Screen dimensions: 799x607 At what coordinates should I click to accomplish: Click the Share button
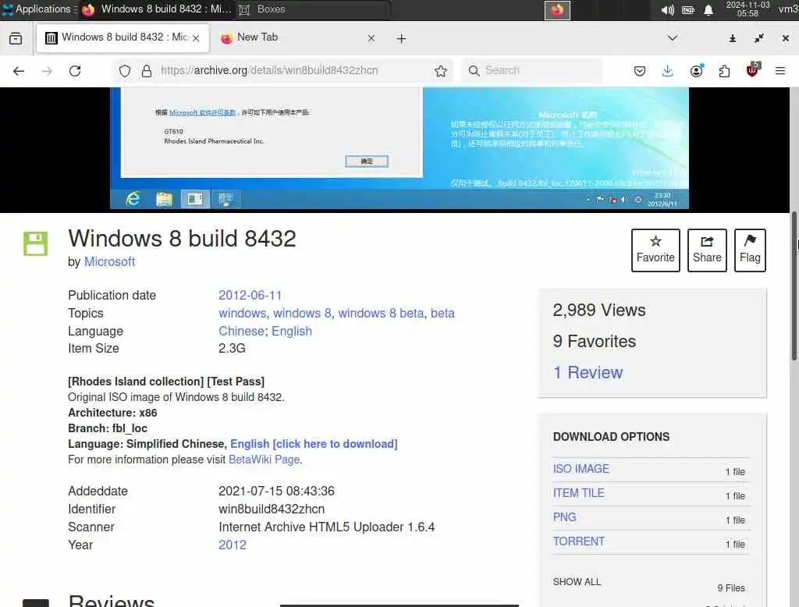[x=707, y=250]
